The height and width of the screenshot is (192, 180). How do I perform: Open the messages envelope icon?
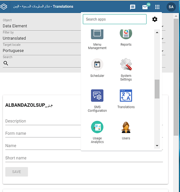pos(145,7)
